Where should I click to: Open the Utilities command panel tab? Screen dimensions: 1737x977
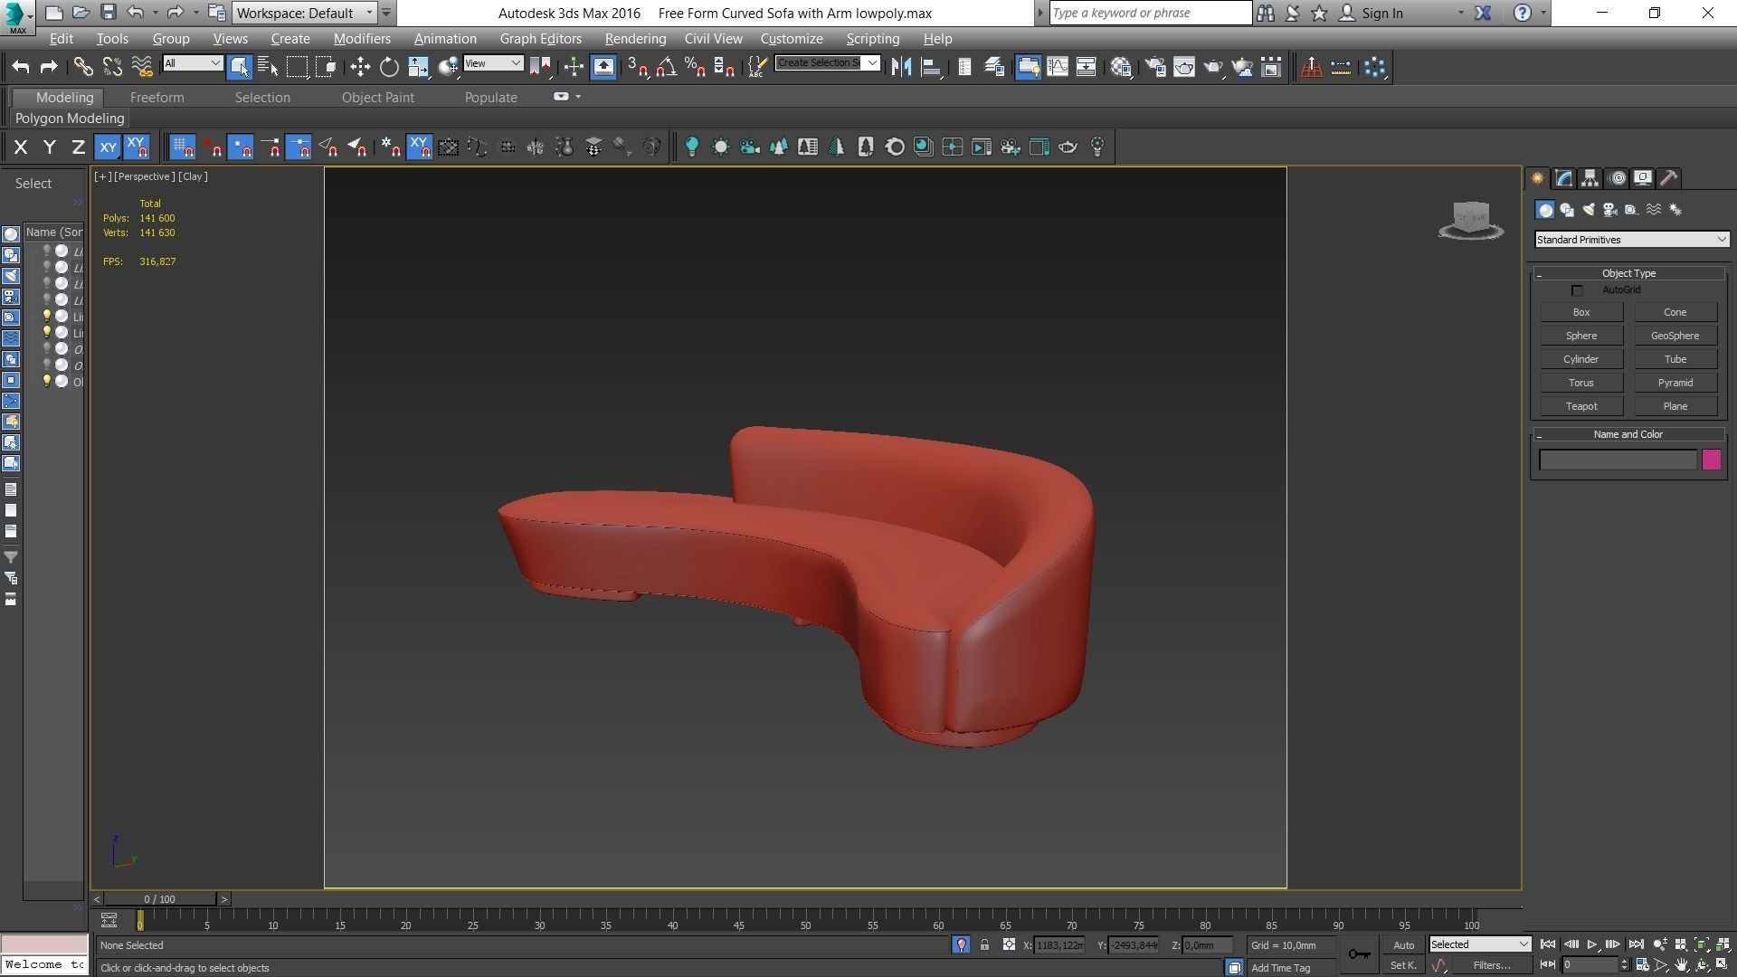[1669, 178]
